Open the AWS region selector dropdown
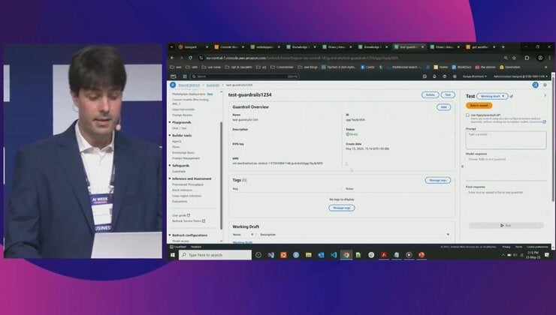The width and height of the screenshot is (556, 315). click(x=474, y=76)
